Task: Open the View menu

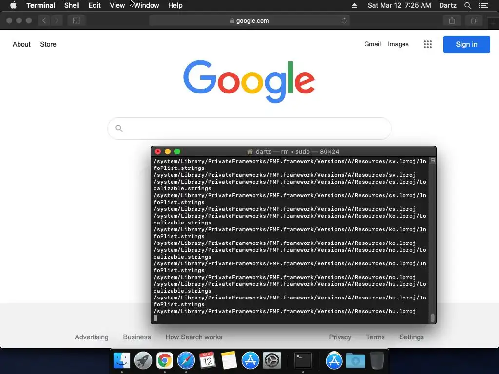Action: [x=117, y=5]
